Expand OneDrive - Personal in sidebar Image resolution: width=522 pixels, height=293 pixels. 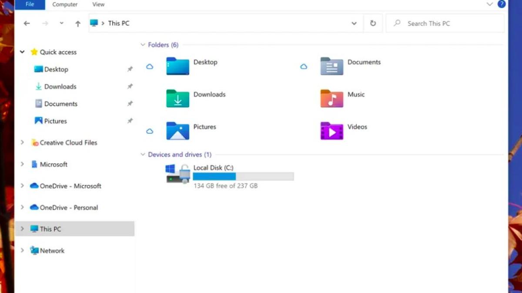click(x=23, y=207)
